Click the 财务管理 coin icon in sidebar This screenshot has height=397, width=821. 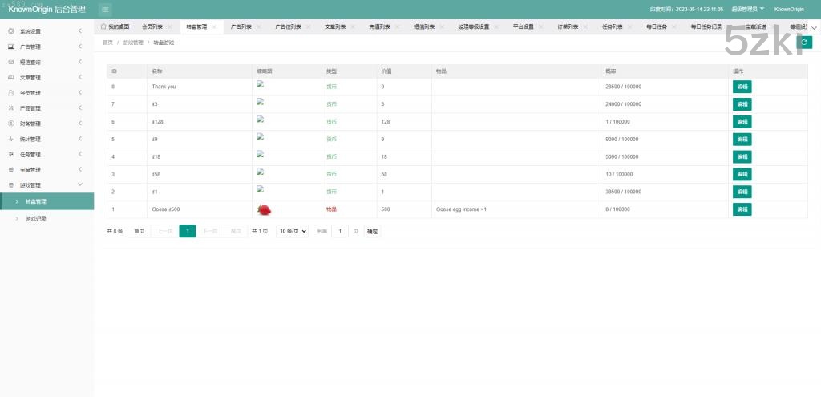point(10,124)
